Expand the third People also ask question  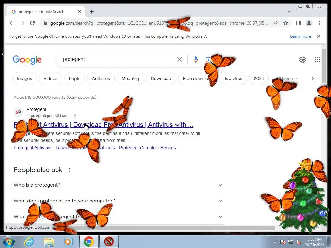click(119, 217)
